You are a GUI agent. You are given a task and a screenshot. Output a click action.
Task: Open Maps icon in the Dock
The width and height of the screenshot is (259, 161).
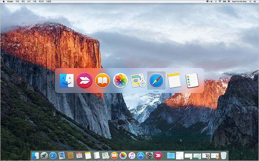click(105, 155)
